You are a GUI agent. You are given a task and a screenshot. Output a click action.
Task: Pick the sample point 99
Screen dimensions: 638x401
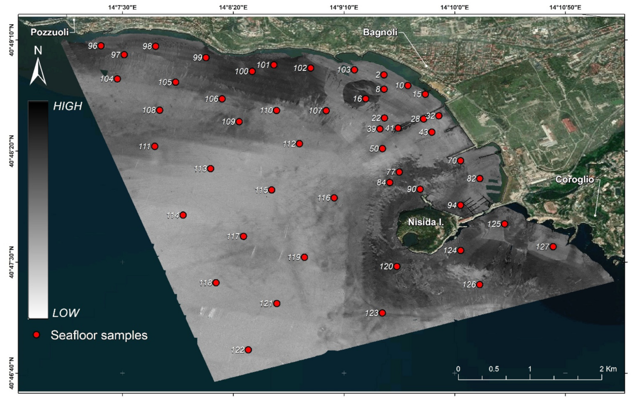206,58
